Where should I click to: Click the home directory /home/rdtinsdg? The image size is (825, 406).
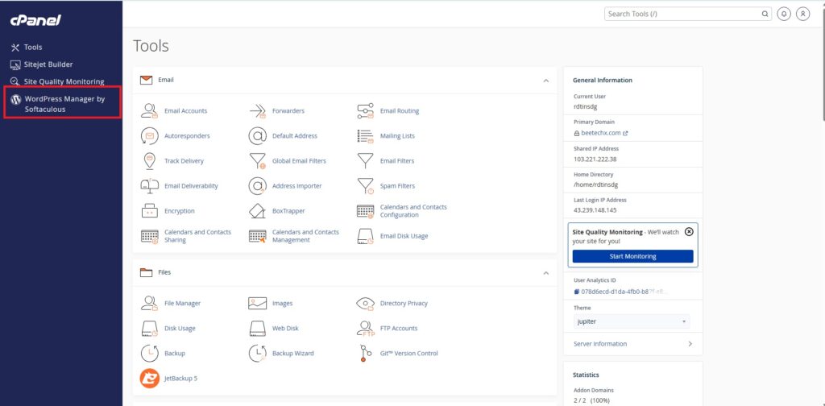[x=597, y=184]
